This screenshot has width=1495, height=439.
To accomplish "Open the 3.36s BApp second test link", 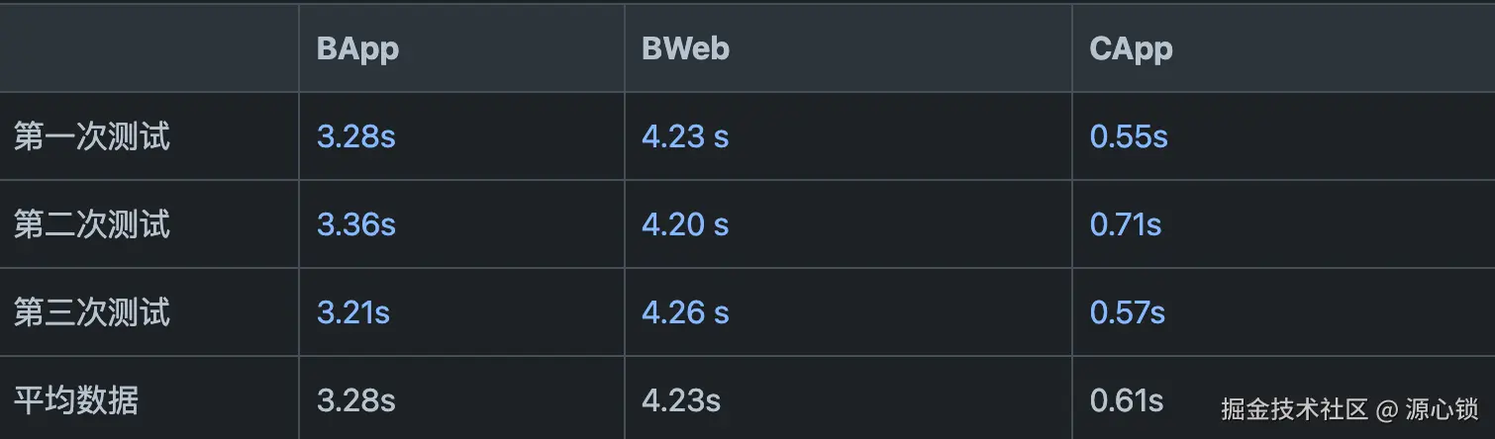I will (355, 224).
